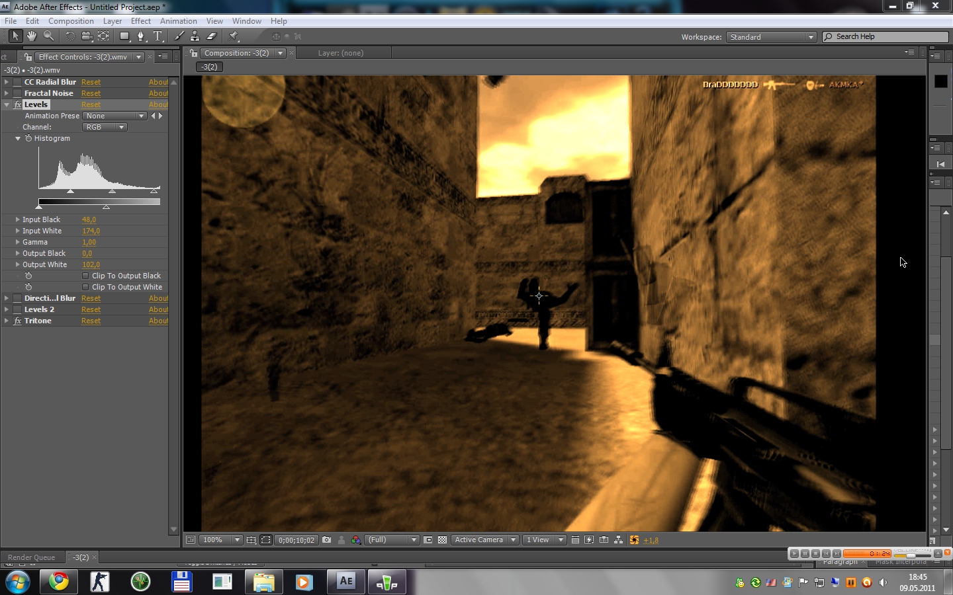Select the Brush tool

[x=179, y=36]
